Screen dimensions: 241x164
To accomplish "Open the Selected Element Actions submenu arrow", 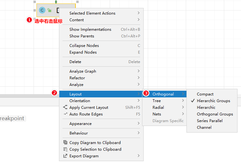I will (139, 13).
